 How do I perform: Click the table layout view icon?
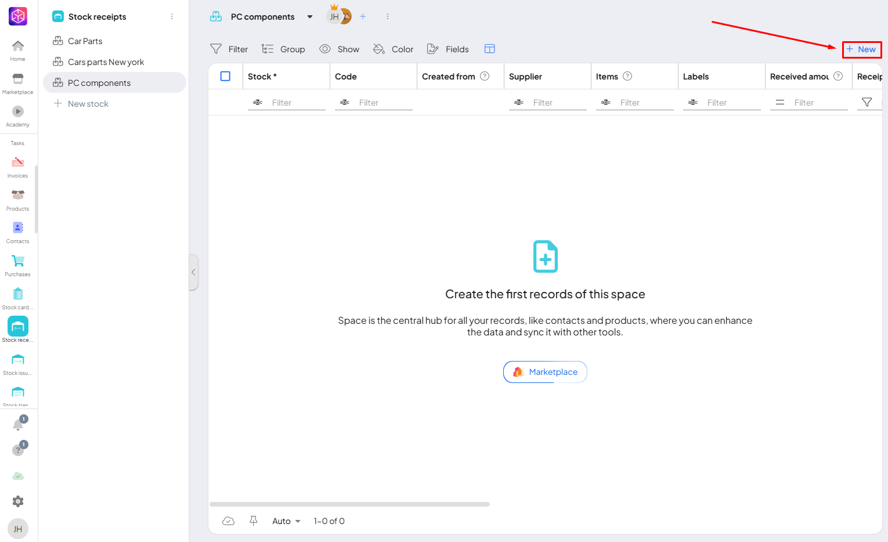[489, 49]
